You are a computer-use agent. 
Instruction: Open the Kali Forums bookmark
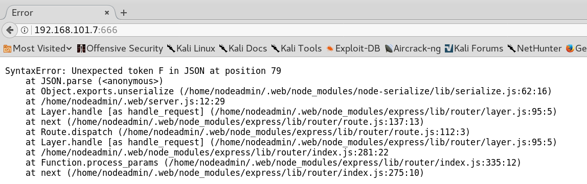coord(474,48)
